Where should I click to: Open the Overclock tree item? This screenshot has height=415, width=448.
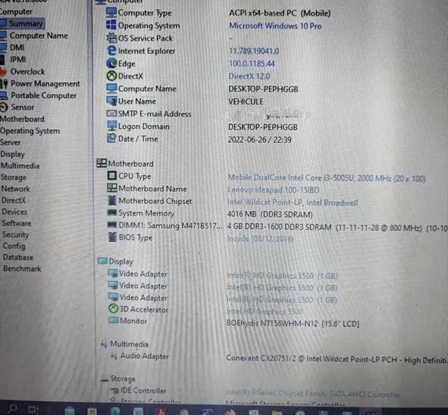27,72
